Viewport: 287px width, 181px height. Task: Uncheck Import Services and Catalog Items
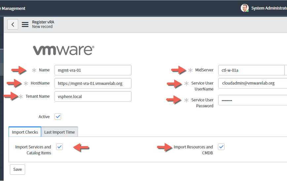[59, 147]
